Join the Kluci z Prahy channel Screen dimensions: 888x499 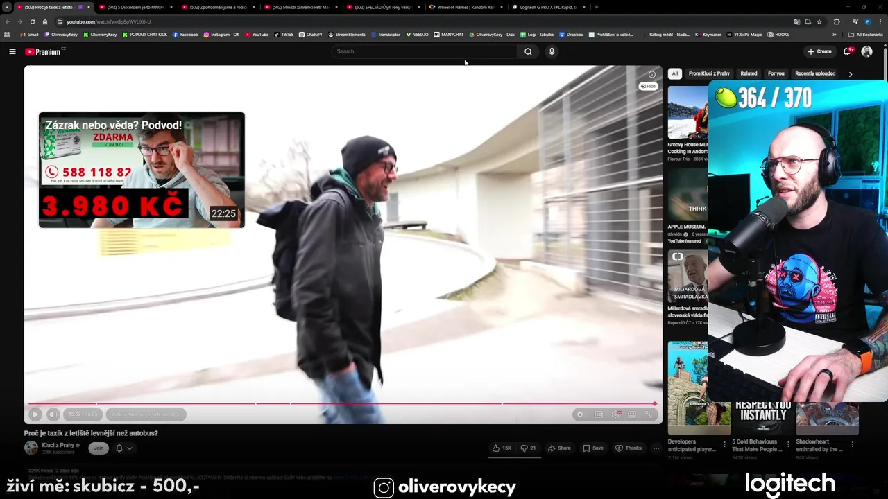coord(99,448)
